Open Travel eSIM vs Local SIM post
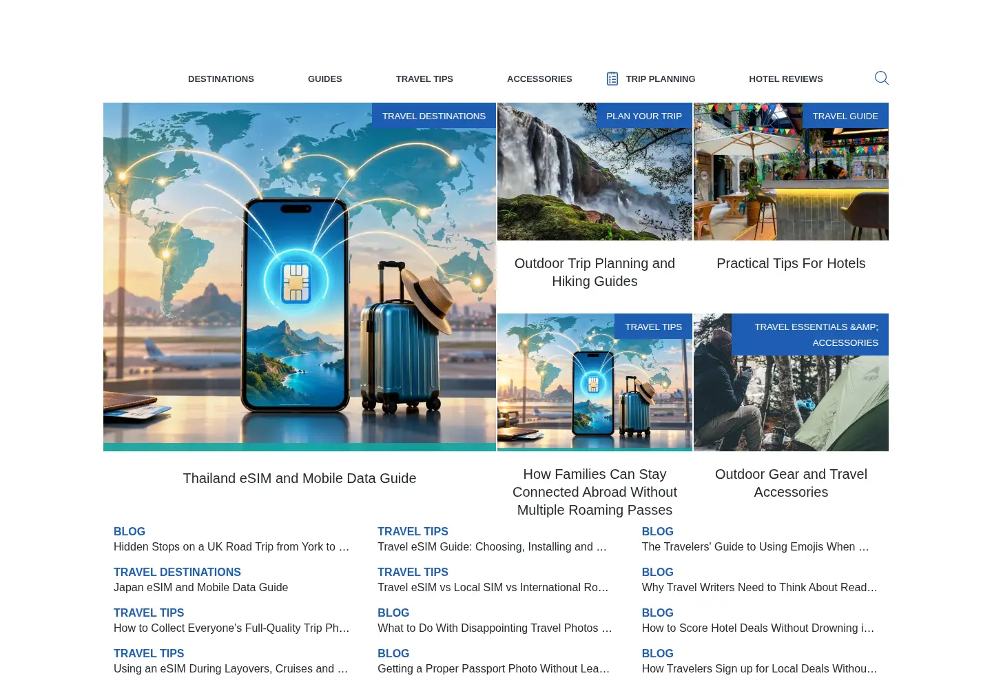 tap(493, 587)
